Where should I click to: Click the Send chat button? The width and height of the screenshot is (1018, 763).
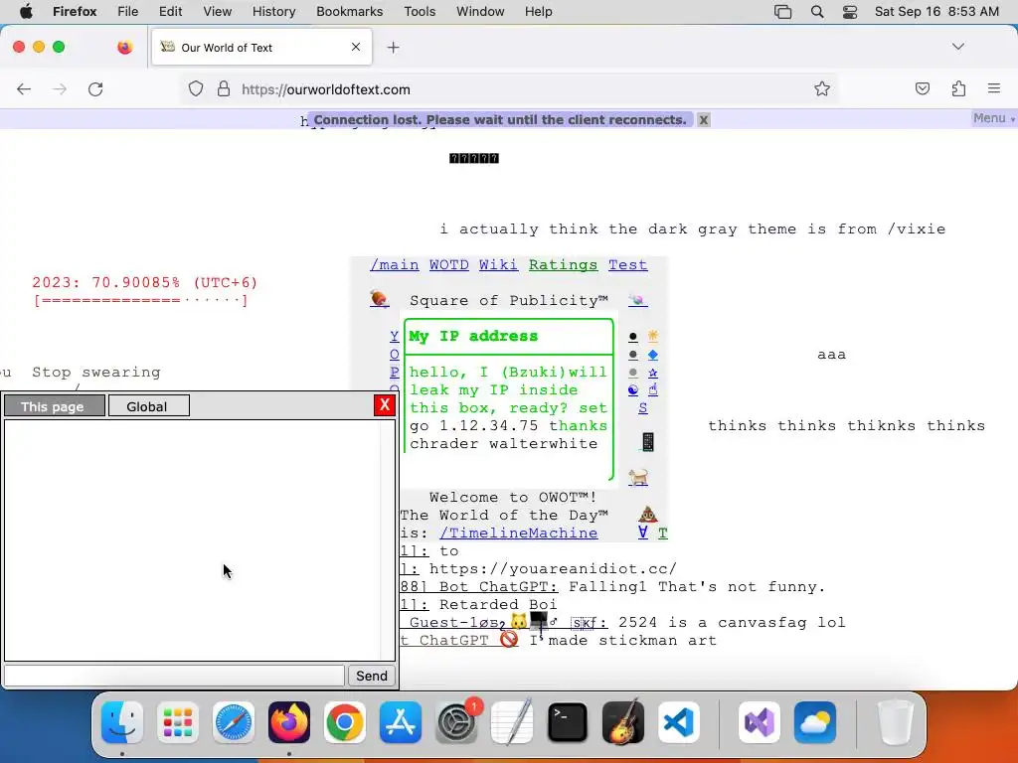pos(372,676)
